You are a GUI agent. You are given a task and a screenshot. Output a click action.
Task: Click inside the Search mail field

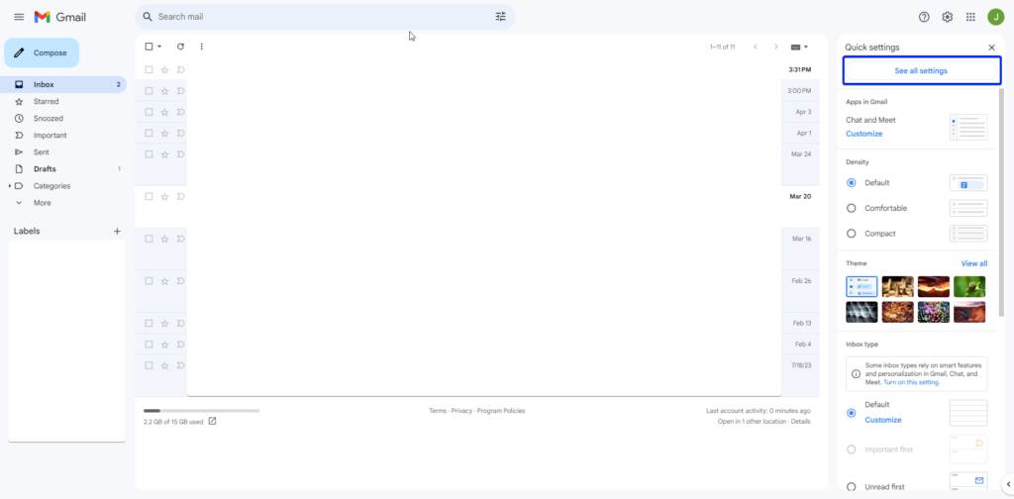pyautogui.click(x=317, y=17)
